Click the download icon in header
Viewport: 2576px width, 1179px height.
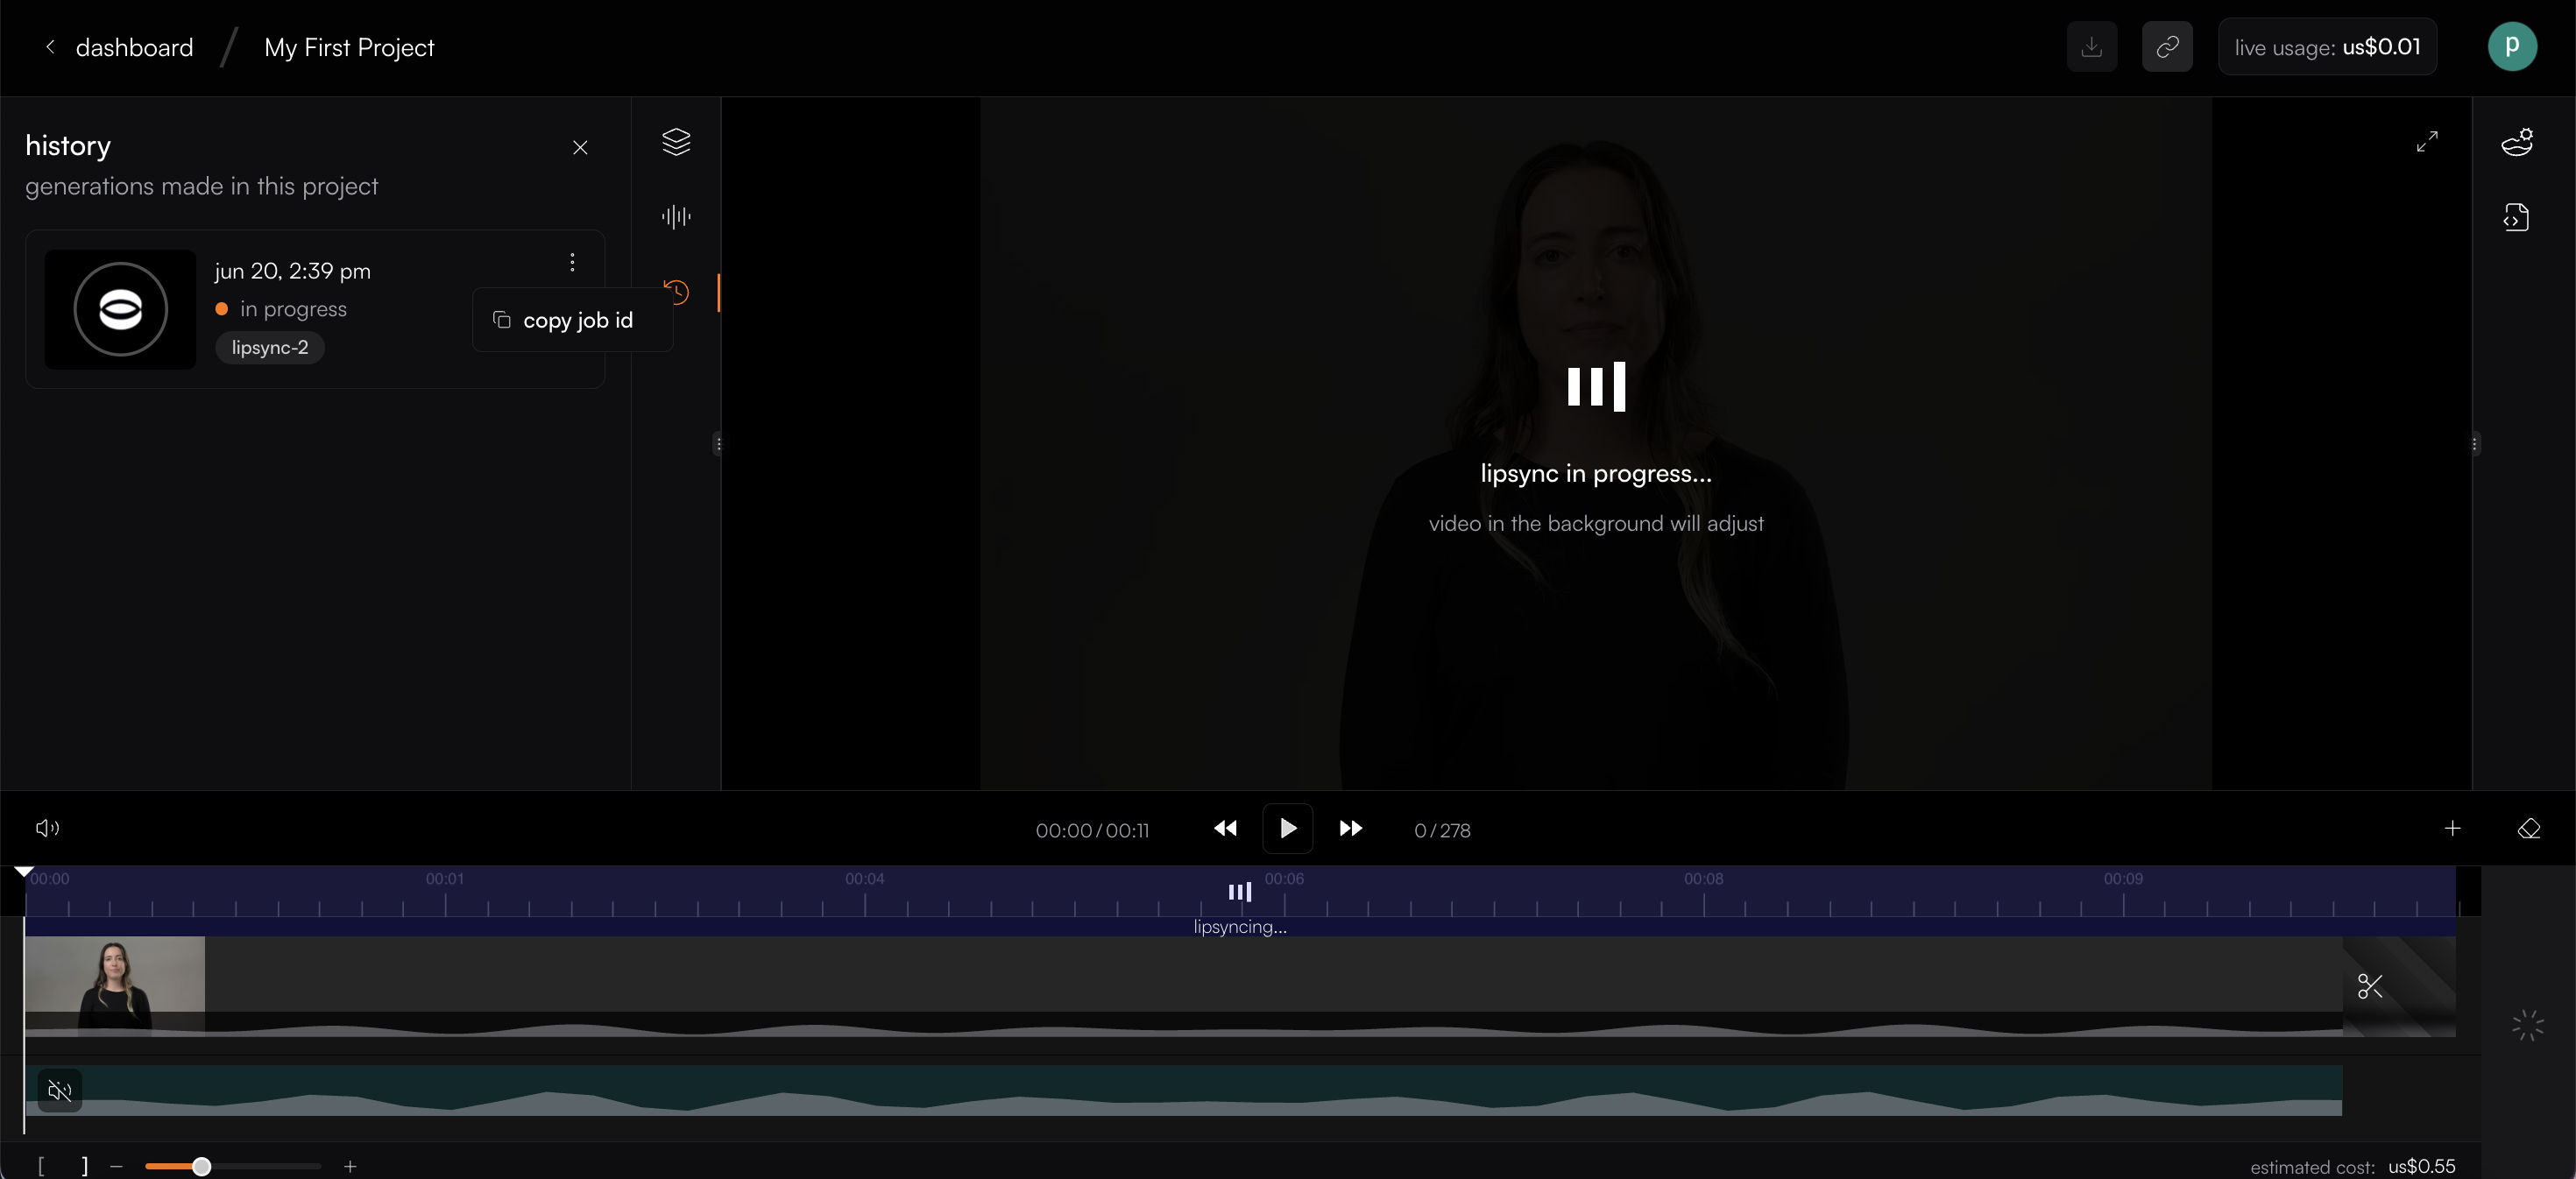click(x=2092, y=47)
